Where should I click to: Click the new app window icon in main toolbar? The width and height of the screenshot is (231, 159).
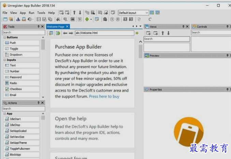pyautogui.click(x=5, y=19)
